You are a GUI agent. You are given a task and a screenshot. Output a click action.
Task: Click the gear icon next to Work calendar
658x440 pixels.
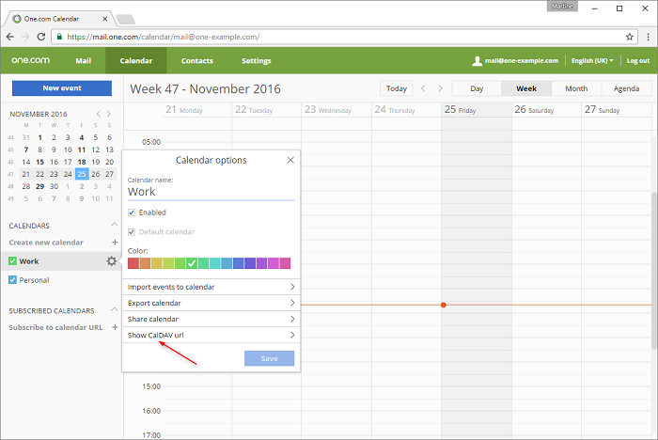[112, 261]
